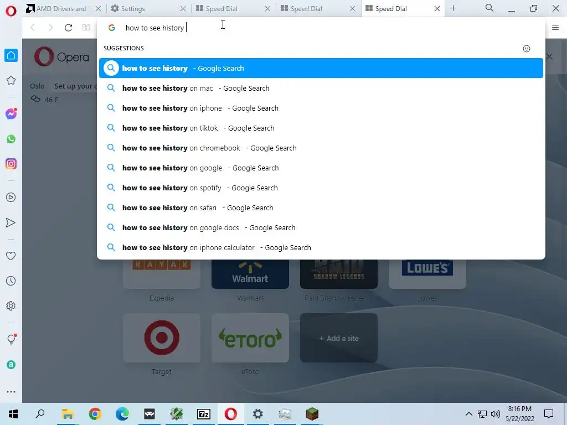Open Windows taskbar search
The height and width of the screenshot is (425, 567).
tap(40, 414)
